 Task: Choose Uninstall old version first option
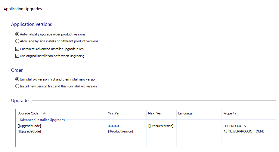[x=17, y=79]
